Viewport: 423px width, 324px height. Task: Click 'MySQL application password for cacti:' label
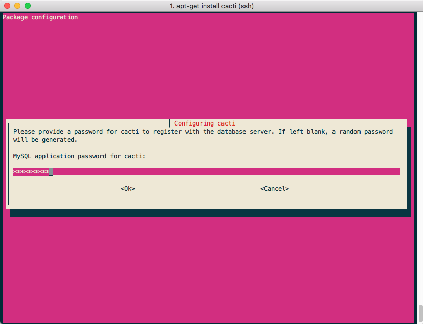coord(79,156)
